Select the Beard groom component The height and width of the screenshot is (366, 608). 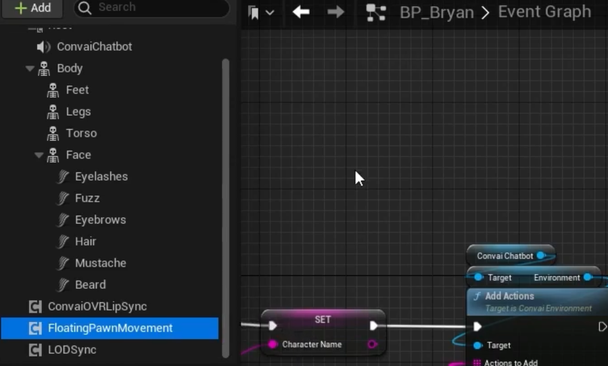pos(91,285)
